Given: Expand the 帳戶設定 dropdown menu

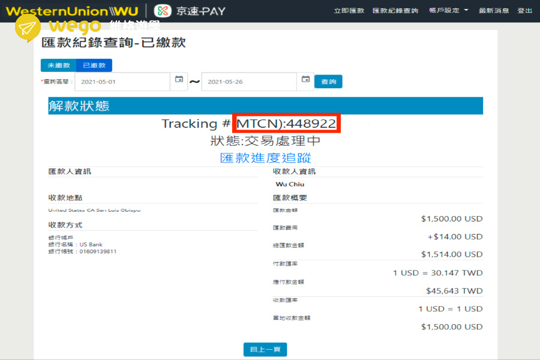Looking at the screenshot, I should 449,11.
